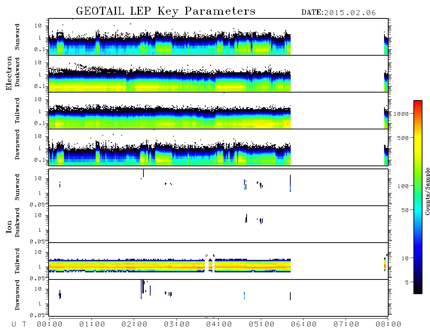Click the GEOTAIL LEP Key Parameters title

tap(166, 11)
